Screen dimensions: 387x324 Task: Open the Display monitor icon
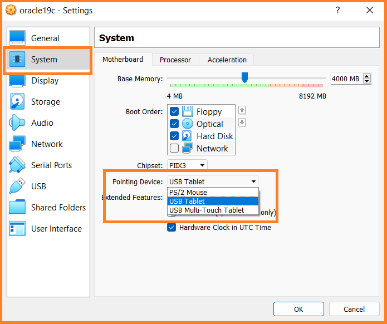click(x=17, y=81)
